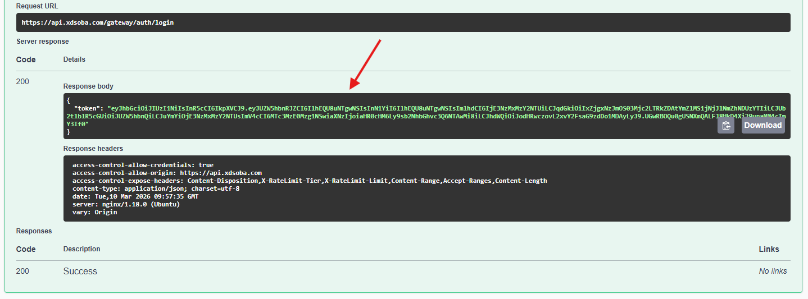
Task: Click the "No links" text
Action: (x=773, y=271)
